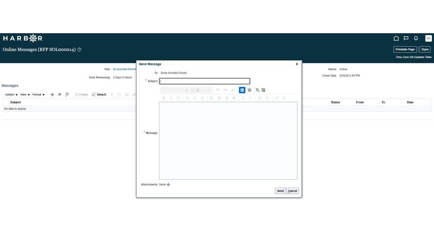Sort by the Status column header

[x=335, y=102]
